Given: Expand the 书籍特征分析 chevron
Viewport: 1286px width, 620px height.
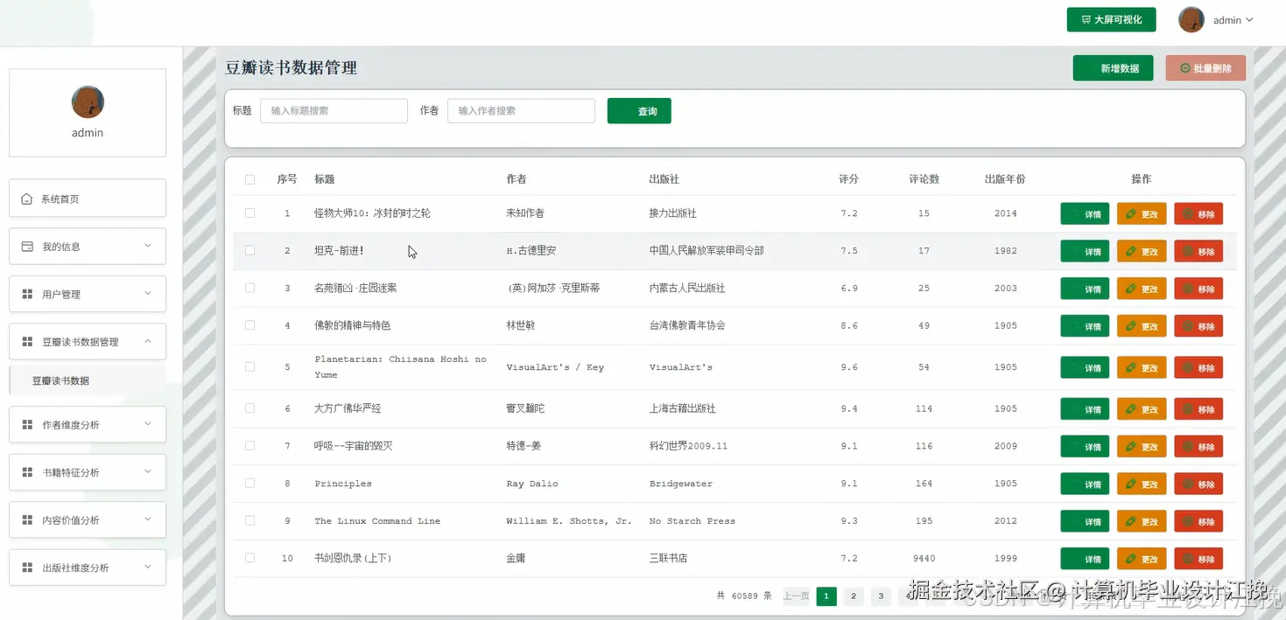Looking at the screenshot, I should pos(147,472).
